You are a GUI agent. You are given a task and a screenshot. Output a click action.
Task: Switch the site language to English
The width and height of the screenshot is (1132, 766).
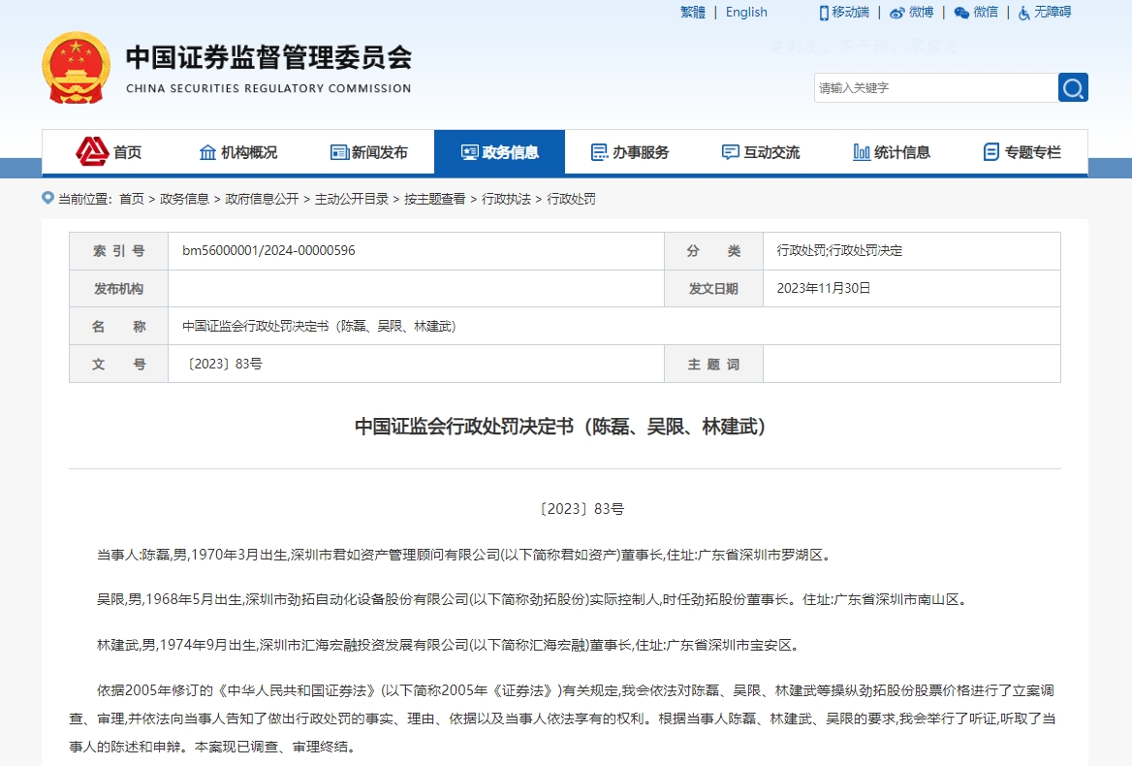745,12
